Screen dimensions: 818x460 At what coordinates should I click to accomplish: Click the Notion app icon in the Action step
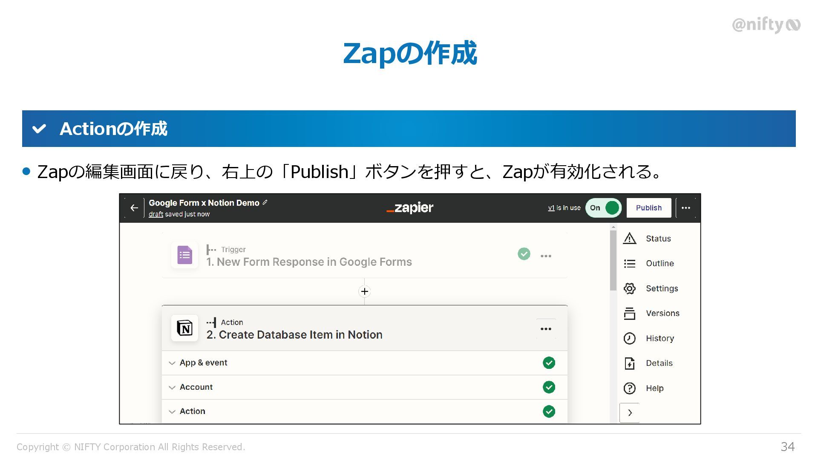184,328
